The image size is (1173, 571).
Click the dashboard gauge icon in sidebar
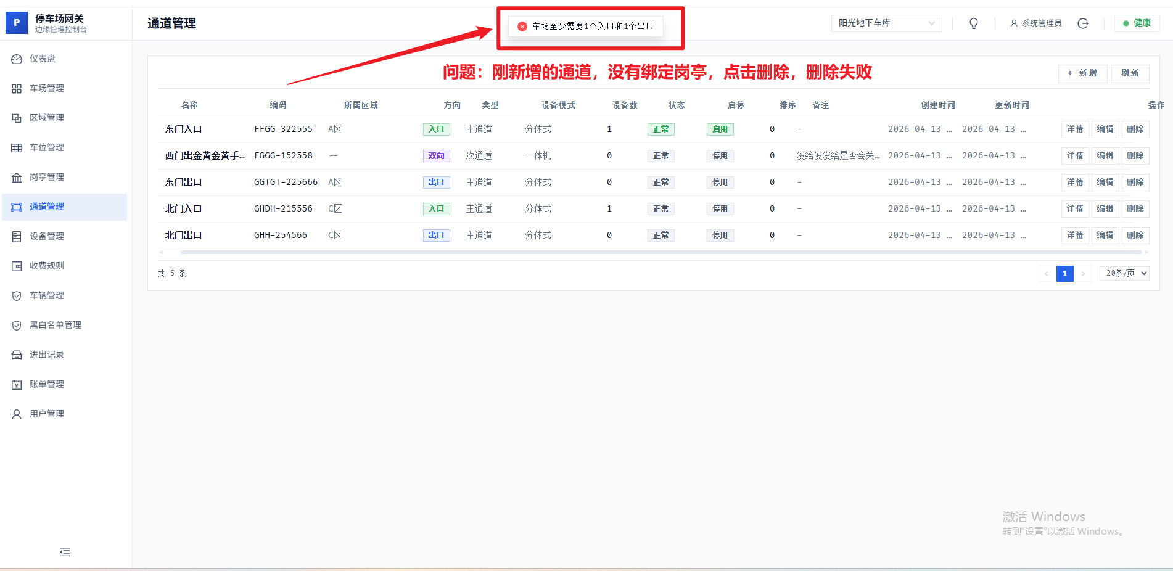click(x=17, y=59)
